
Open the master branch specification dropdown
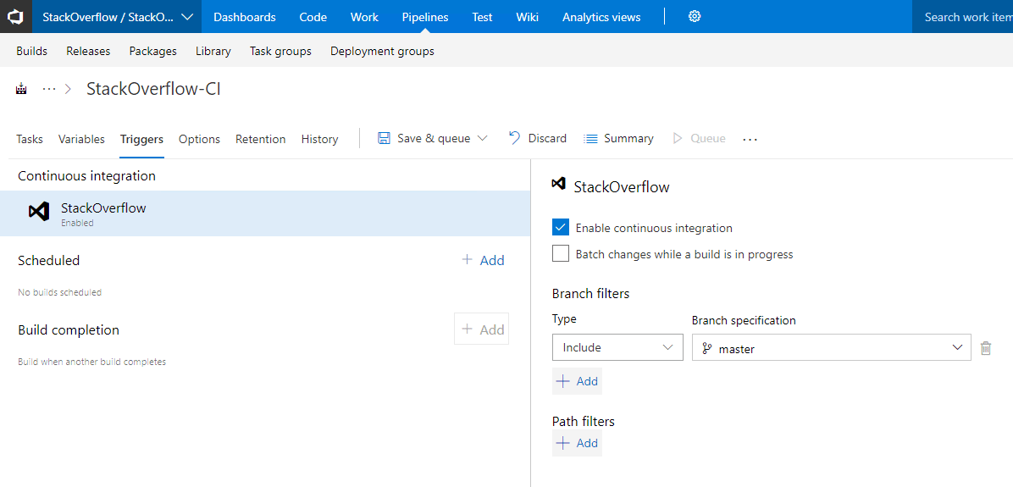click(x=832, y=347)
